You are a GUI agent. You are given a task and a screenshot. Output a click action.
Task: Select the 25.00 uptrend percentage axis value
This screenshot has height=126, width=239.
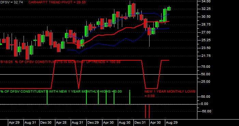click(x=206, y=82)
